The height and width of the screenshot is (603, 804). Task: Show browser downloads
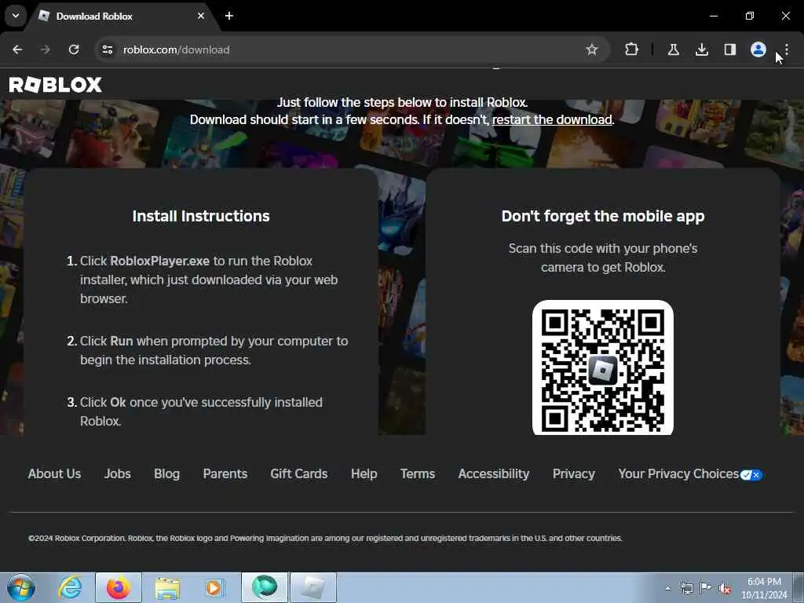tap(701, 49)
